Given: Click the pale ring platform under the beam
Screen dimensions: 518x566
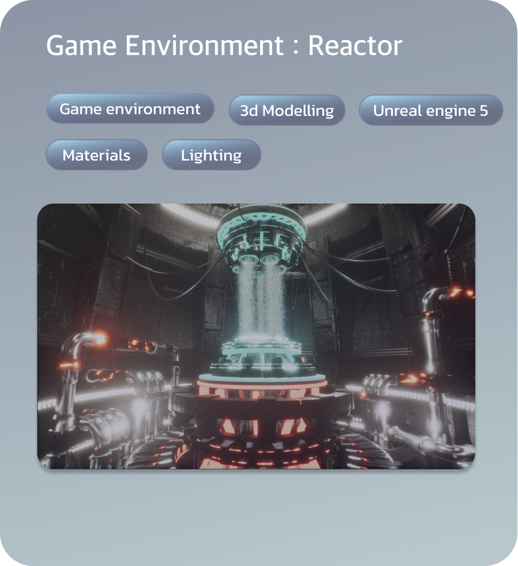Looking at the screenshot, I should tap(262, 349).
